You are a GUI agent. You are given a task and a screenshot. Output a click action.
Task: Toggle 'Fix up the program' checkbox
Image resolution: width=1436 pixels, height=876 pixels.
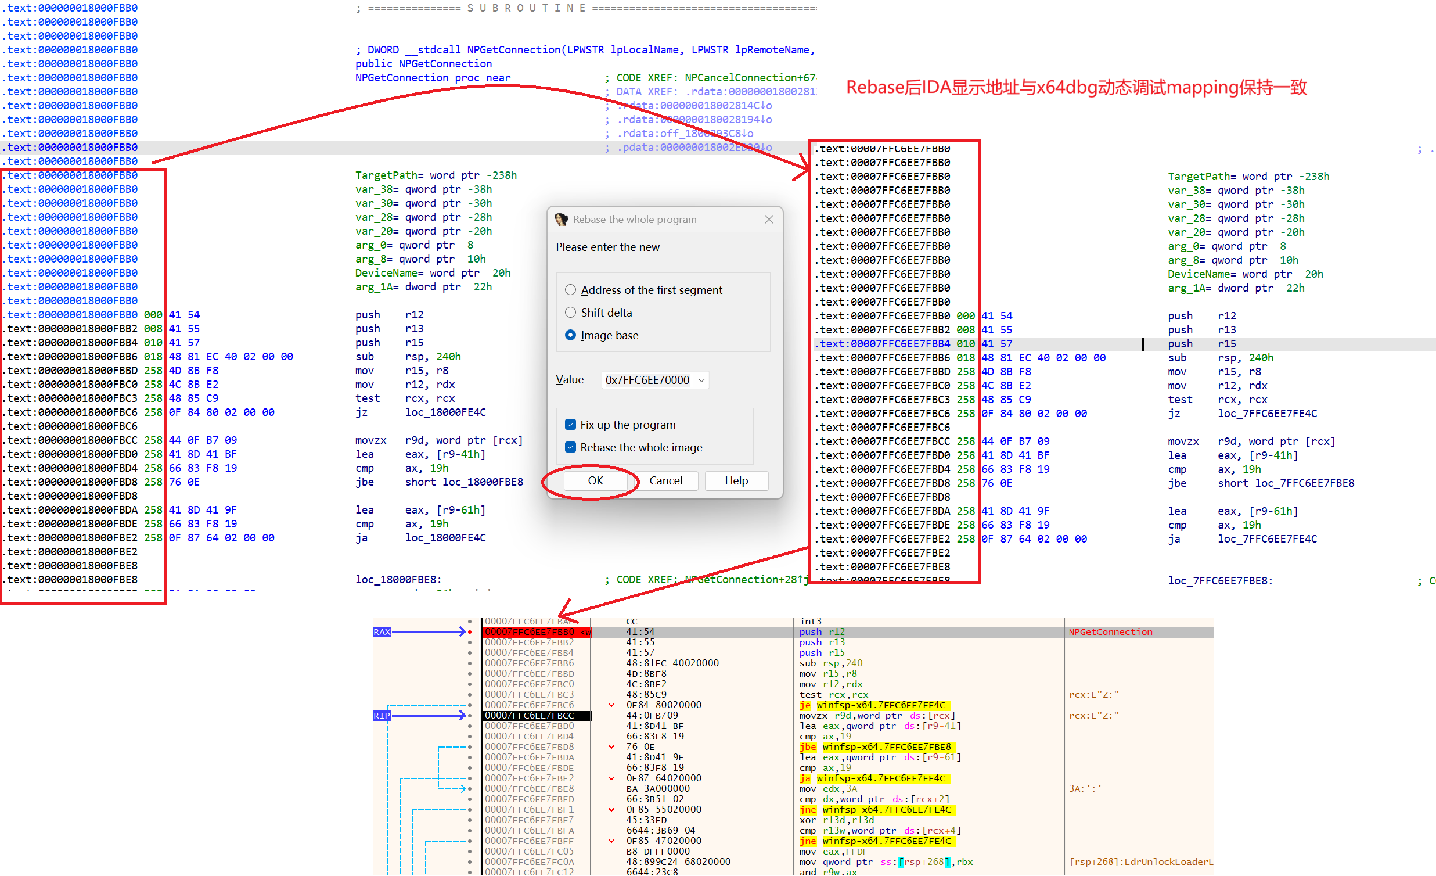pos(571,424)
